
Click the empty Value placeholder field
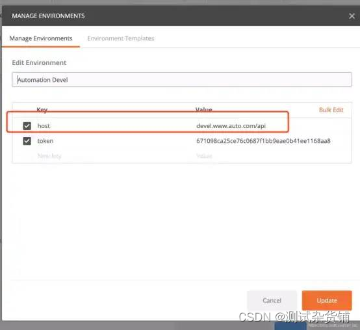204,156
